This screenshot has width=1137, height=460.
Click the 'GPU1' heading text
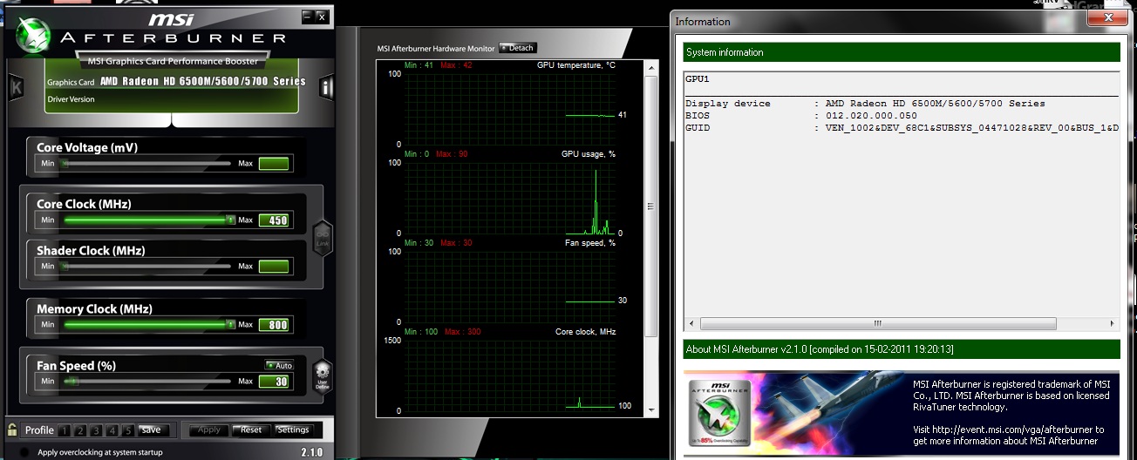698,78
